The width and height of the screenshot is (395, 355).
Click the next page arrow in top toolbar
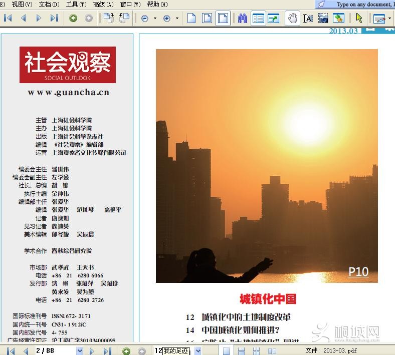[x=39, y=19]
